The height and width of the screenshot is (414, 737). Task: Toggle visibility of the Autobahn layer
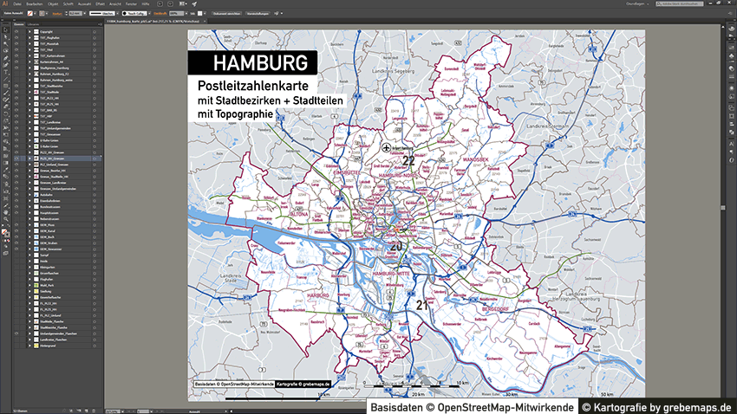point(16,196)
